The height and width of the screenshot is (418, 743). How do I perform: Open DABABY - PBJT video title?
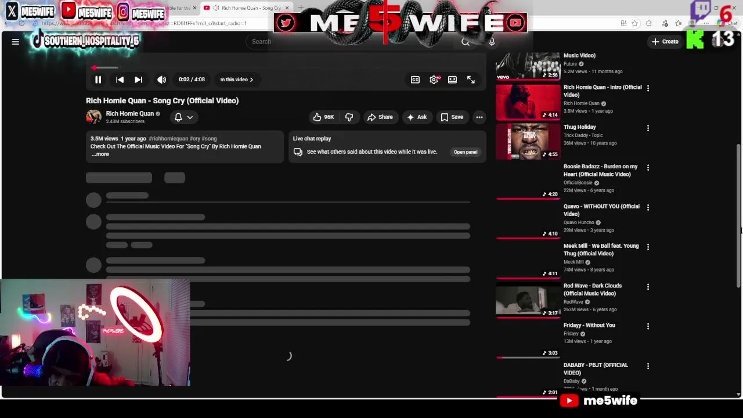coord(596,369)
